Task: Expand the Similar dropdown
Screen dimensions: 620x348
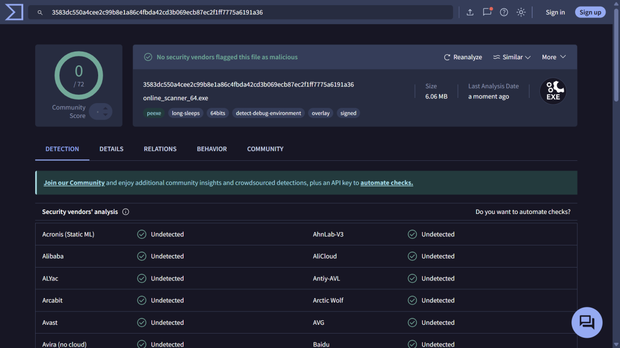Action: [512, 57]
